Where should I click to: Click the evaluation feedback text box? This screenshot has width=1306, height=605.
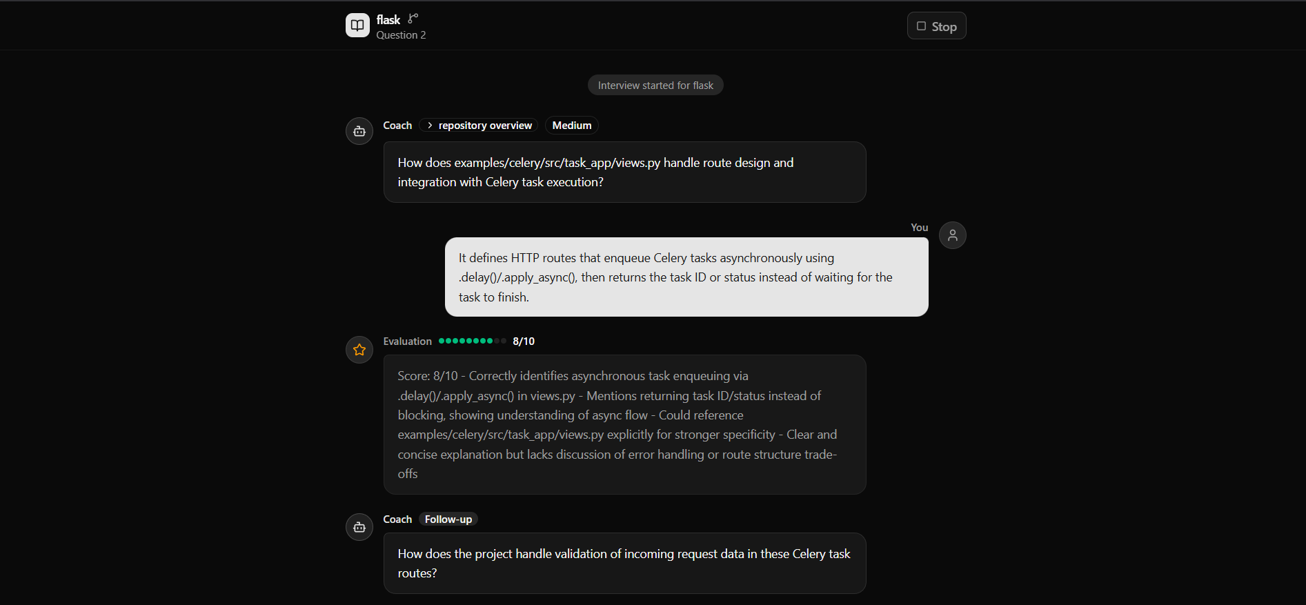pyautogui.click(x=624, y=425)
